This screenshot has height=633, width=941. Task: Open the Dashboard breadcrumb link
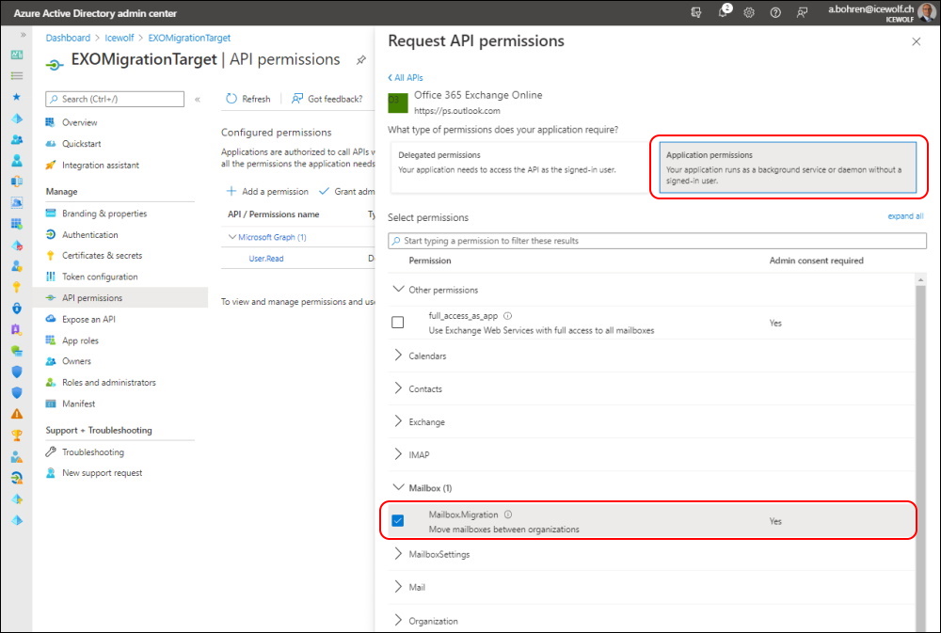[x=68, y=38]
